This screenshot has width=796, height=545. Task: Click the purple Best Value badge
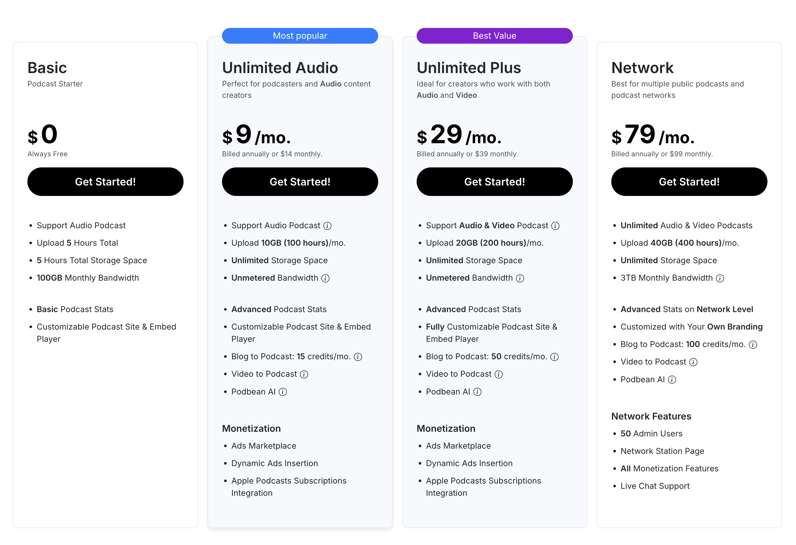click(x=495, y=36)
